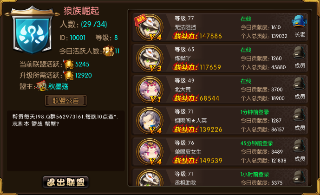This screenshot has height=195, width=320.
Task: Click the blue elder (长老) hat icon
Action: tap(299, 21)
